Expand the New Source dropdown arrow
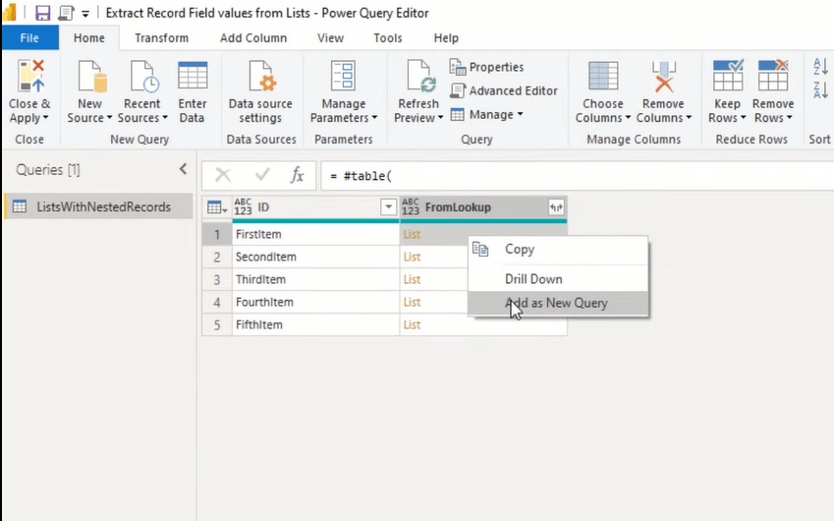Viewport: 834px width, 521px height. [109, 118]
